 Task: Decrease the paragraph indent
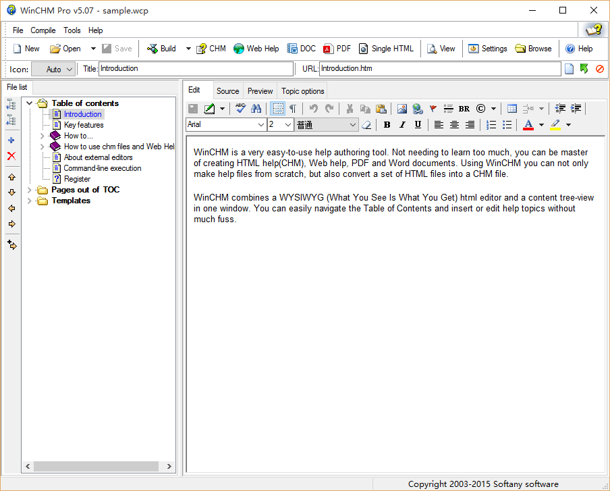click(560, 109)
